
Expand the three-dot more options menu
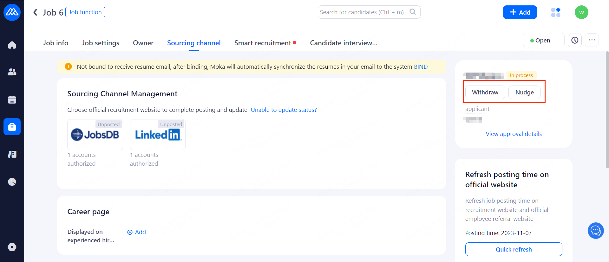point(592,40)
